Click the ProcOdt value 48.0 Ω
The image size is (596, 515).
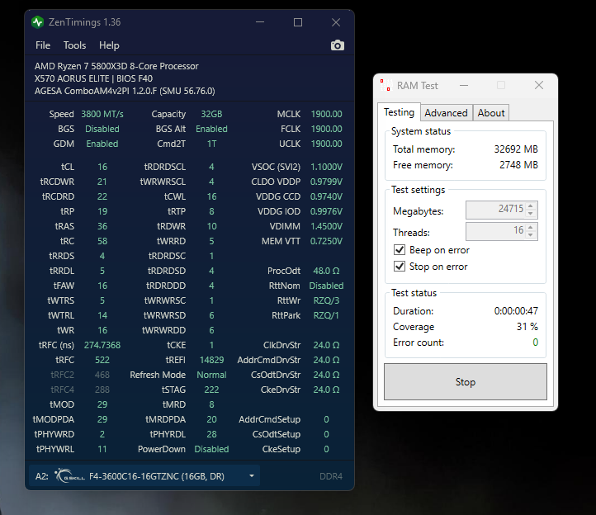click(326, 271)
